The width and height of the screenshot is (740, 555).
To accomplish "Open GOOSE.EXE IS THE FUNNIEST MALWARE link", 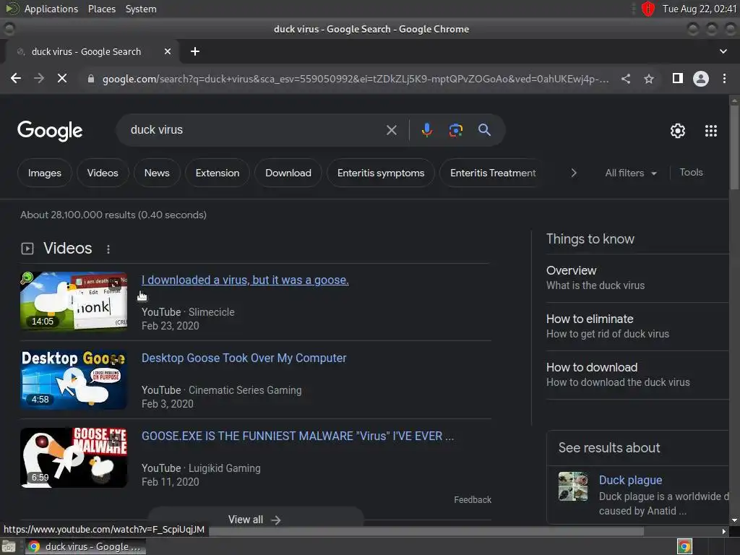I will (298, 436).
